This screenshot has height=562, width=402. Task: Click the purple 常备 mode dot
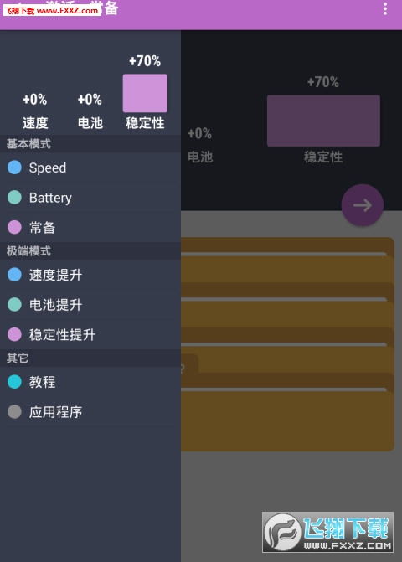click(15, 227)
